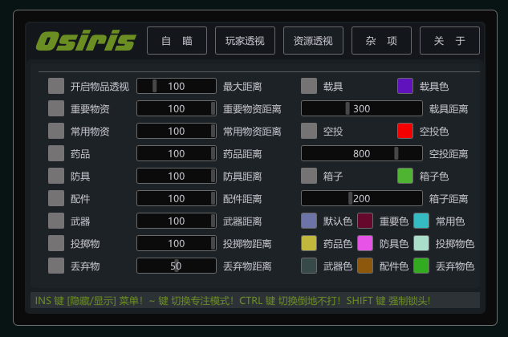
Task: Open the 玩家透视 tab
Action: (245, 40)
